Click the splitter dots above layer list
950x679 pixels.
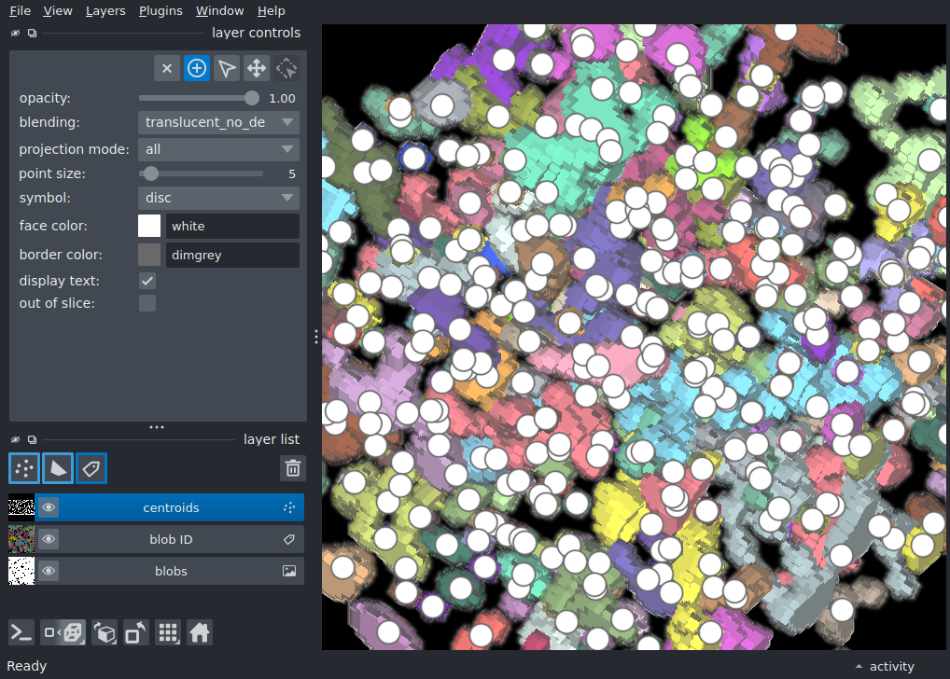tap(157, 427)
